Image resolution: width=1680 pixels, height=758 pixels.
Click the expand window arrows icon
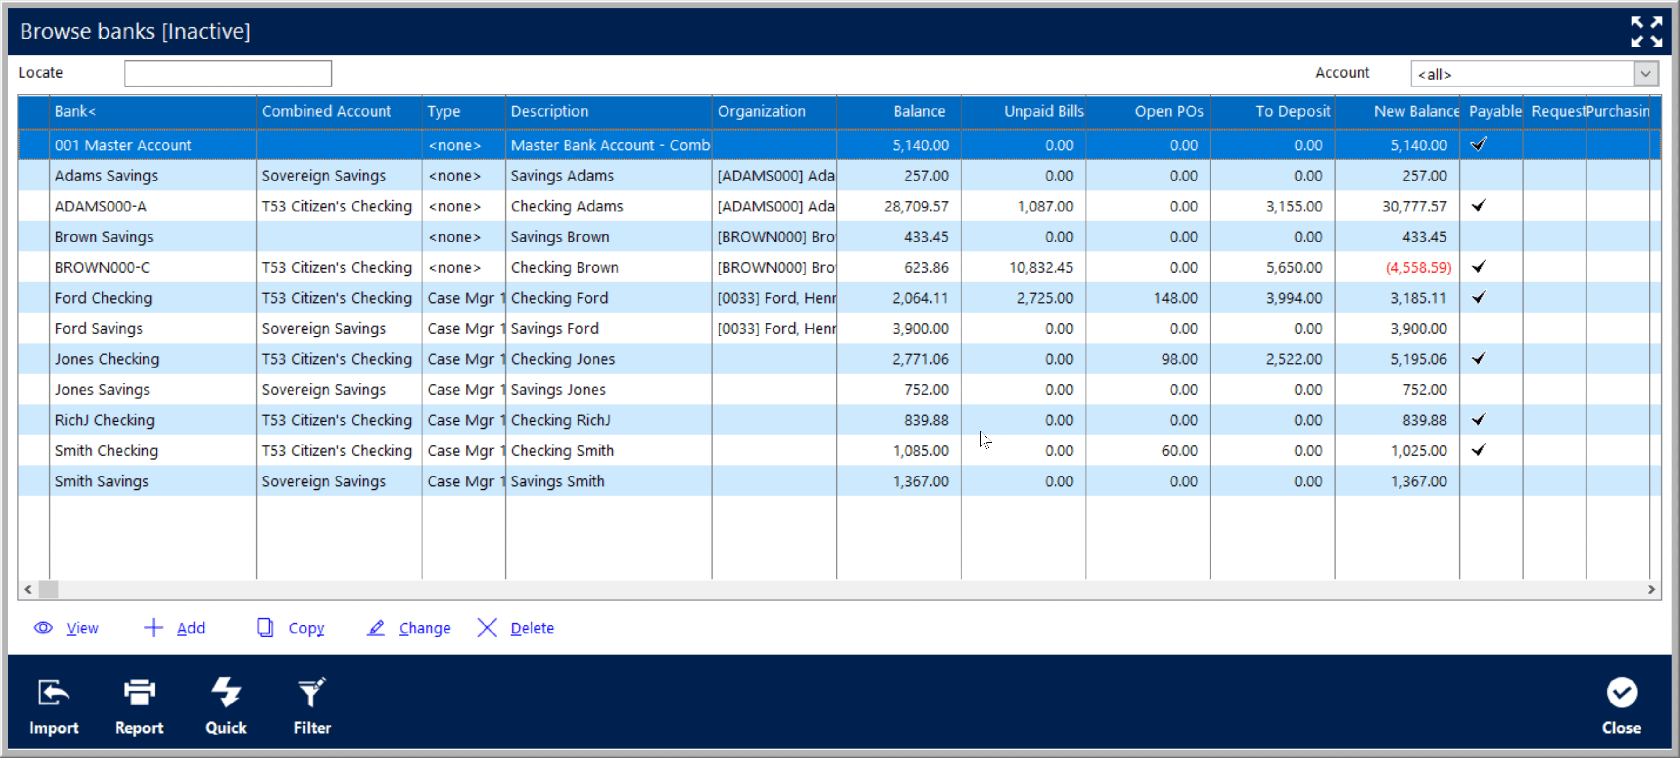point(1645,31)
